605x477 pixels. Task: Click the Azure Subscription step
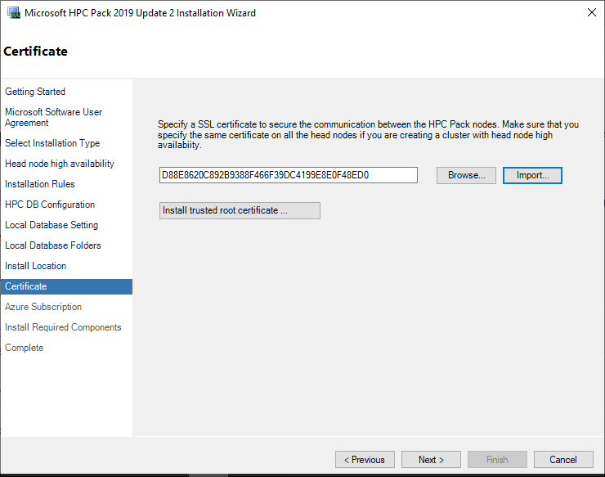tap(43, 307)
